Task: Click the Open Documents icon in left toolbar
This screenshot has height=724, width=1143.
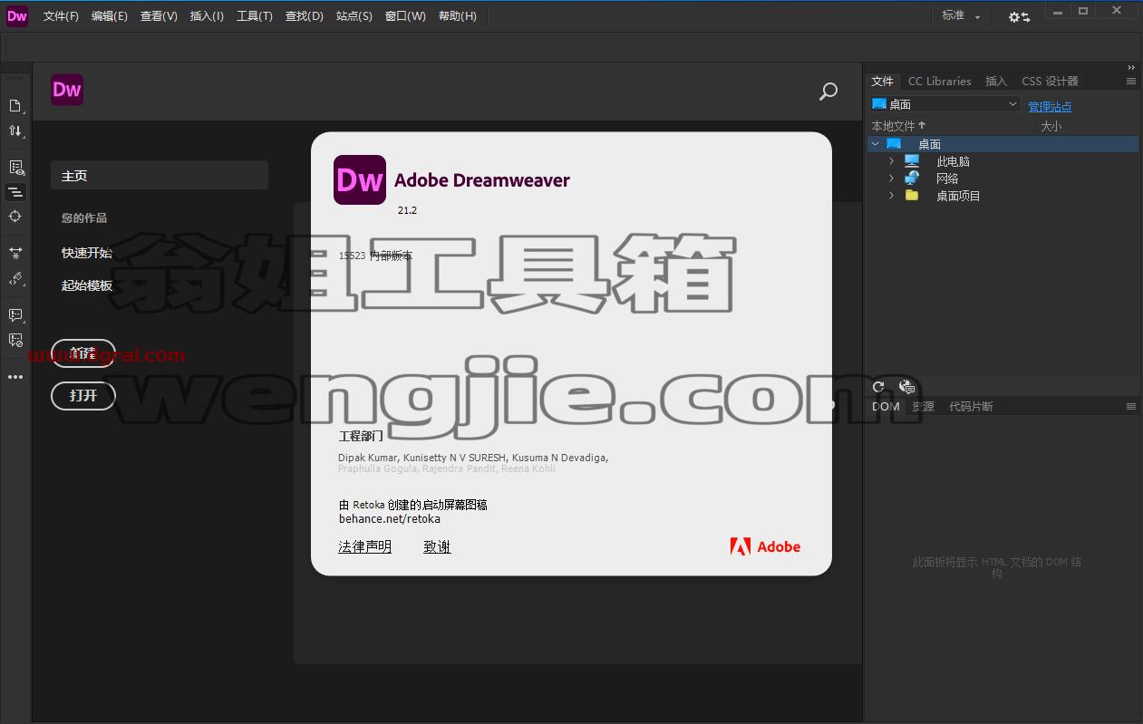Action: (x=15, y=106)
